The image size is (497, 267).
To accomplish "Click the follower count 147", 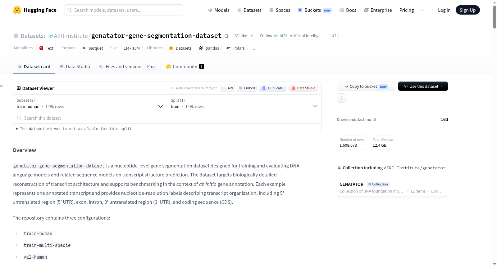I will 333,36.
